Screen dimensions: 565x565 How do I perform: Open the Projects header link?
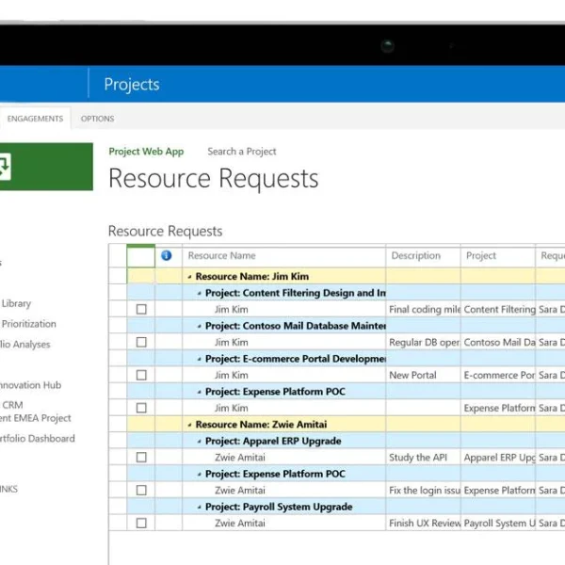(x=132, y=85)
